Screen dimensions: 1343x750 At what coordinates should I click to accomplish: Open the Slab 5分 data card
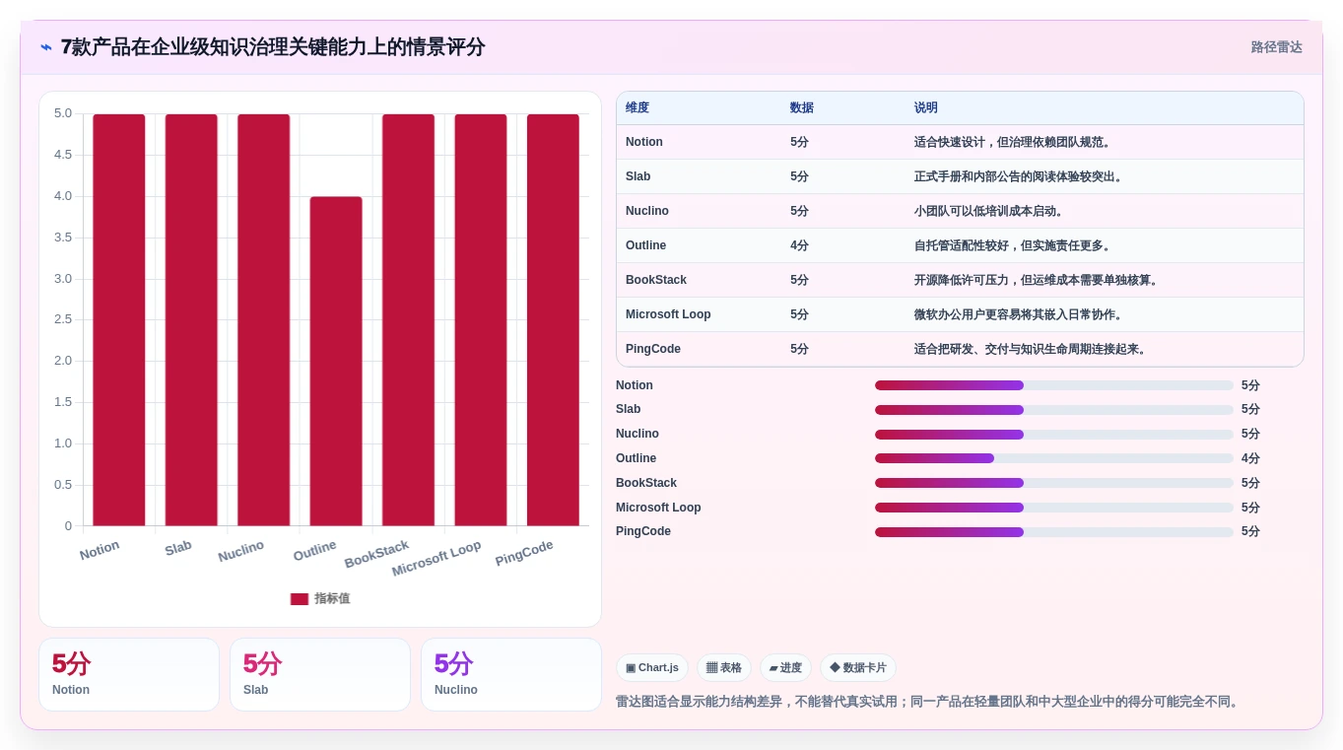pos(320,675)
